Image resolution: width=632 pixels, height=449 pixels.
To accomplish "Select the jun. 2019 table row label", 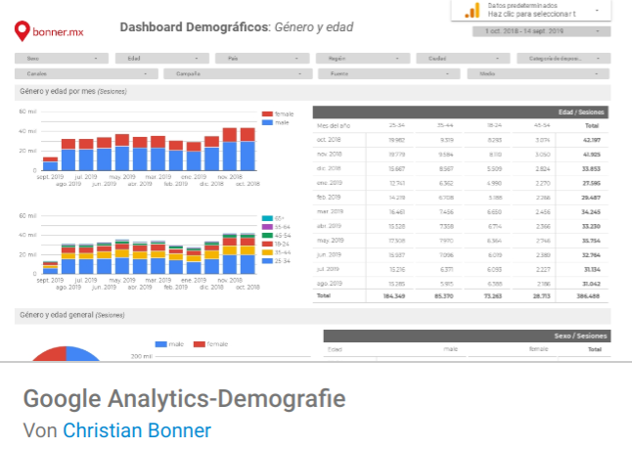I will 329,254.
